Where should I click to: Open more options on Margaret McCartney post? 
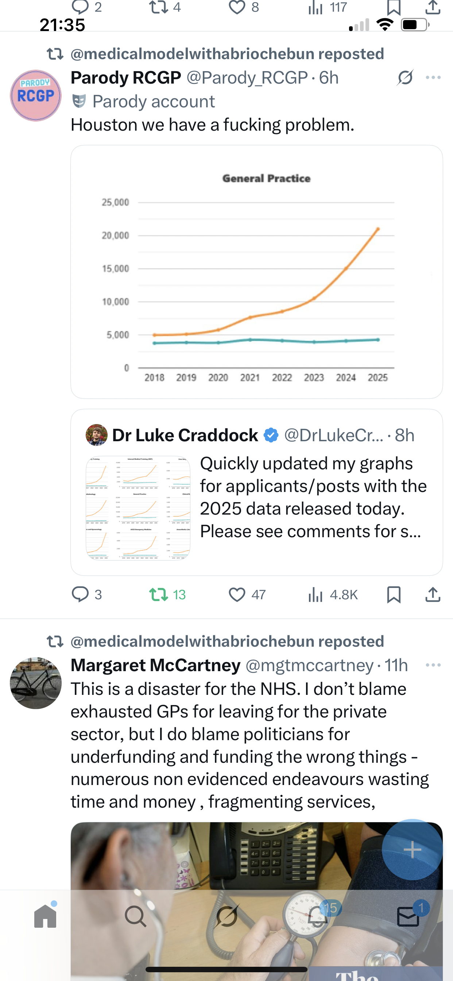pos(433,665)
